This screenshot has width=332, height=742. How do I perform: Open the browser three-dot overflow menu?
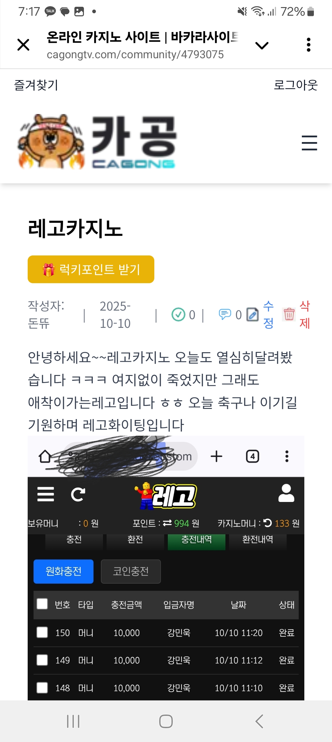(309, 45)
